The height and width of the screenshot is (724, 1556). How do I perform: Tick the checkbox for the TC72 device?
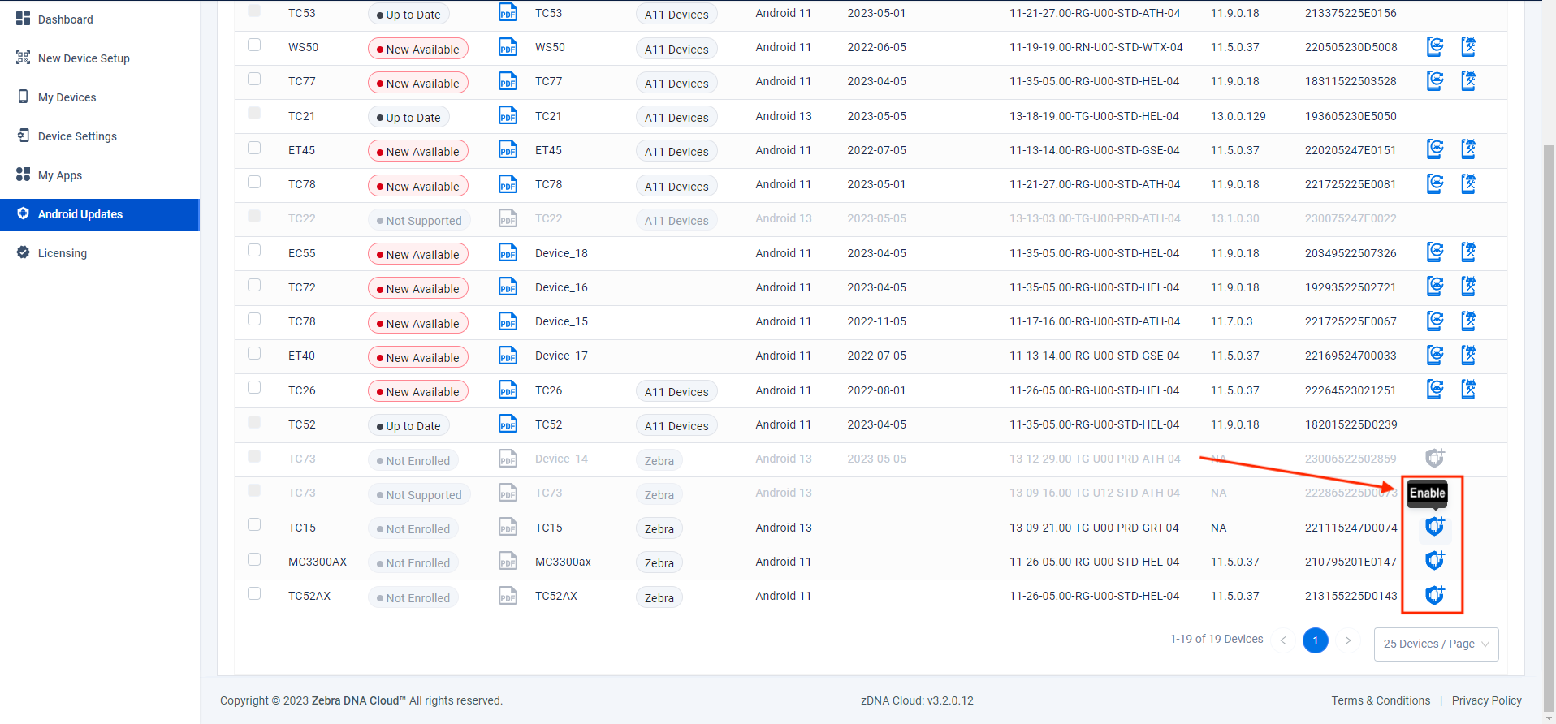pyautogui.click(x=254, y=286)
